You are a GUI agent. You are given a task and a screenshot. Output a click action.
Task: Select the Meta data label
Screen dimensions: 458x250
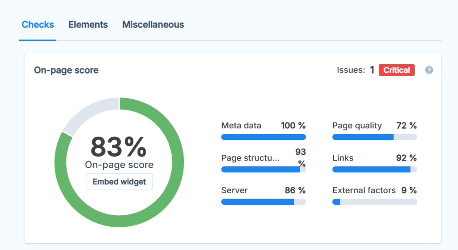(x=241, y=126)
